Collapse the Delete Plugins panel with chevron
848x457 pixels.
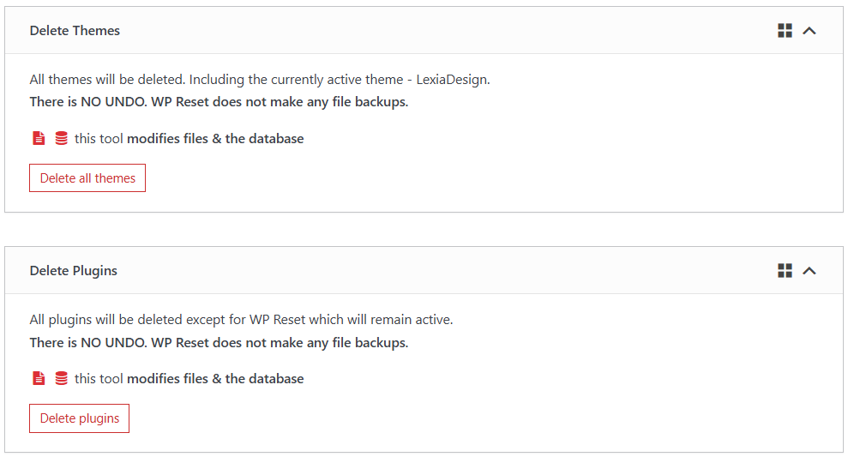[809, 271]
